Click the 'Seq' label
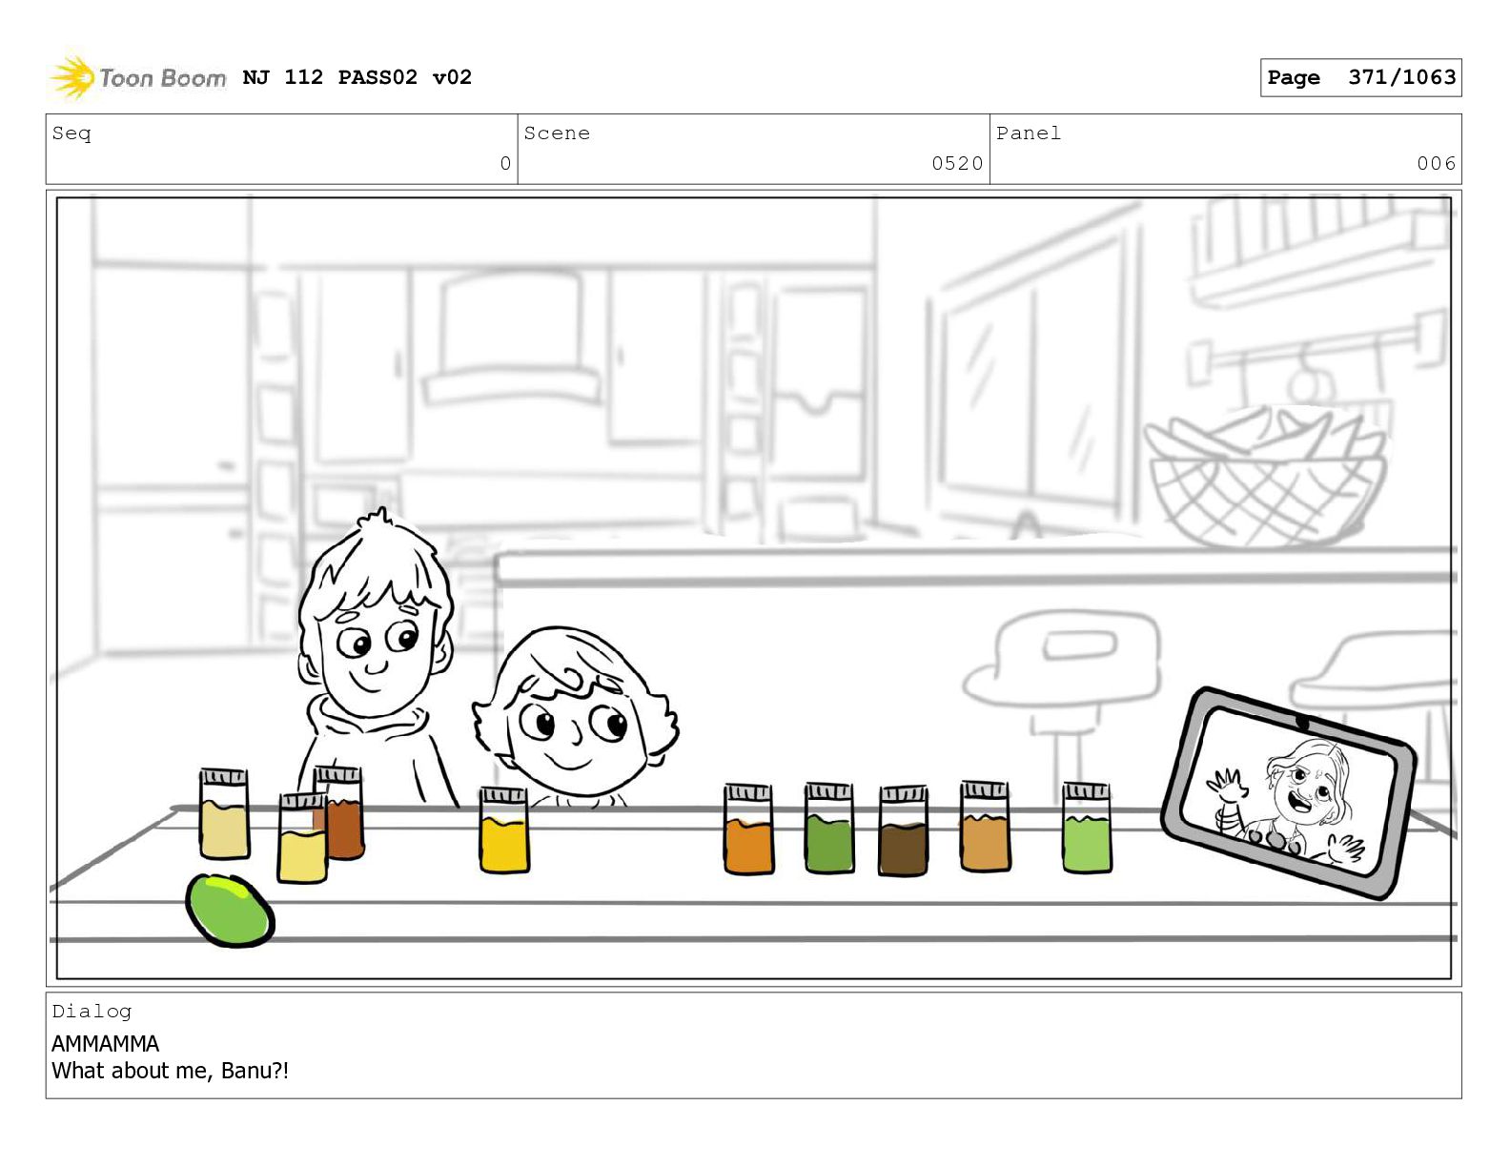This screenshot has height=1167, width=1510. pyautogui.click(x=71, y=133)
